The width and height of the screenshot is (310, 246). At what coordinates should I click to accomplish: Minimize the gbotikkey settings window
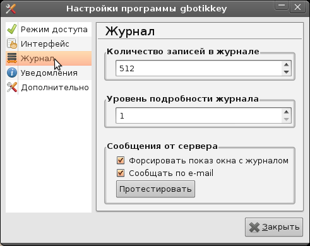[282, 6]
